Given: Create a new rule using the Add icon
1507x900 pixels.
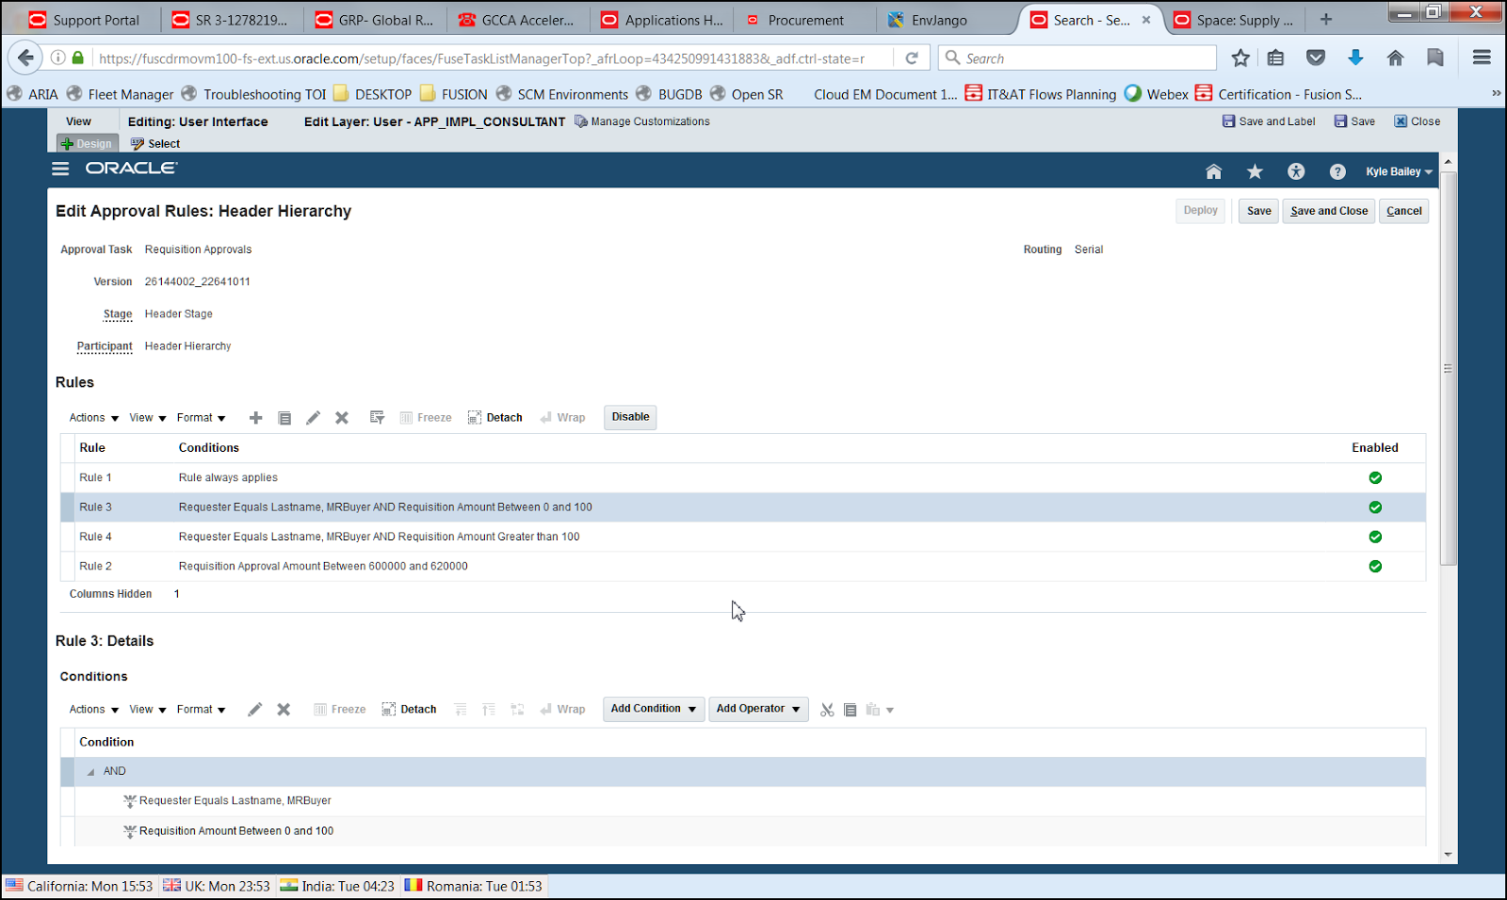Looking at the screenshot, I should point(255,417).
